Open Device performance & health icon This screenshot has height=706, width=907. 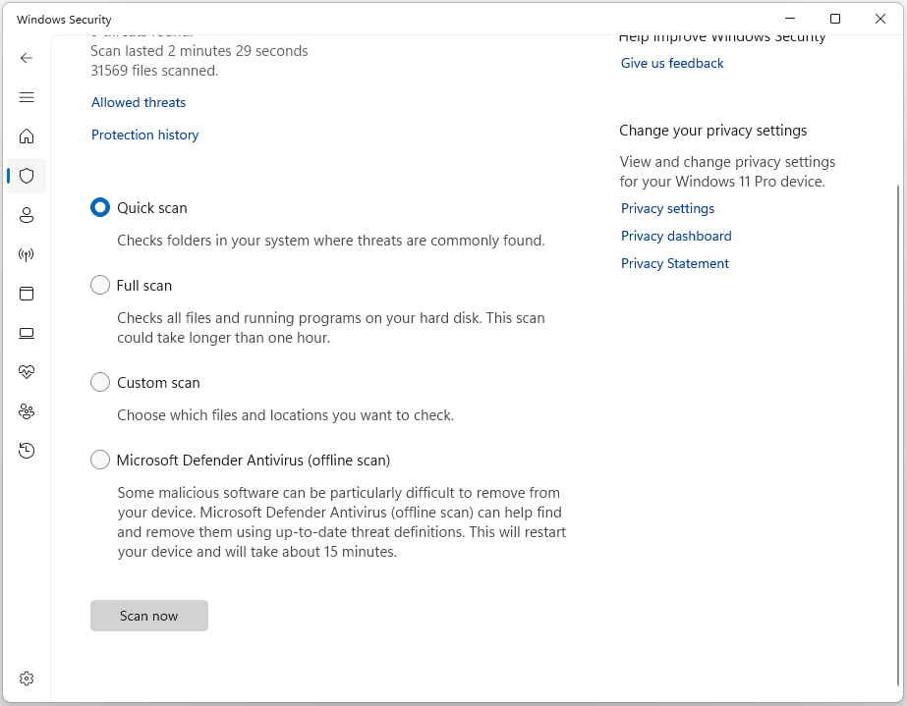27,371
